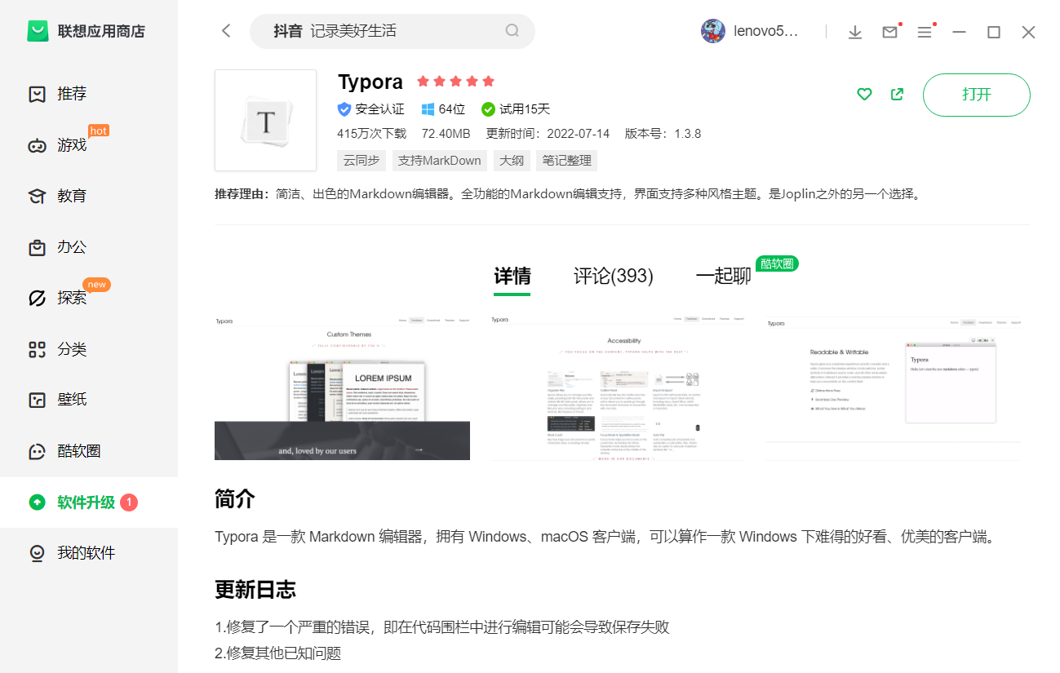1060x673 pixels.
Task: Switch to the 一起聊 tab
Action: [723, 276]
